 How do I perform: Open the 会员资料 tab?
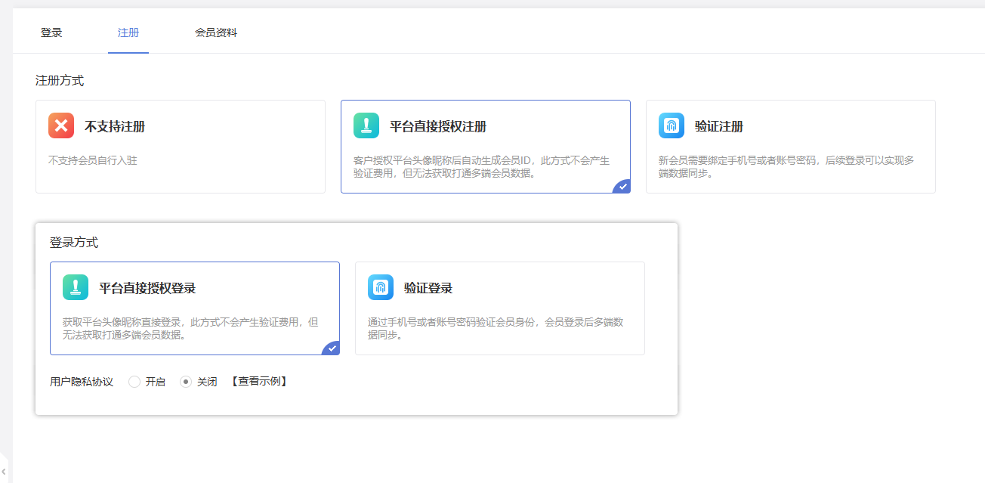point(216,33)
